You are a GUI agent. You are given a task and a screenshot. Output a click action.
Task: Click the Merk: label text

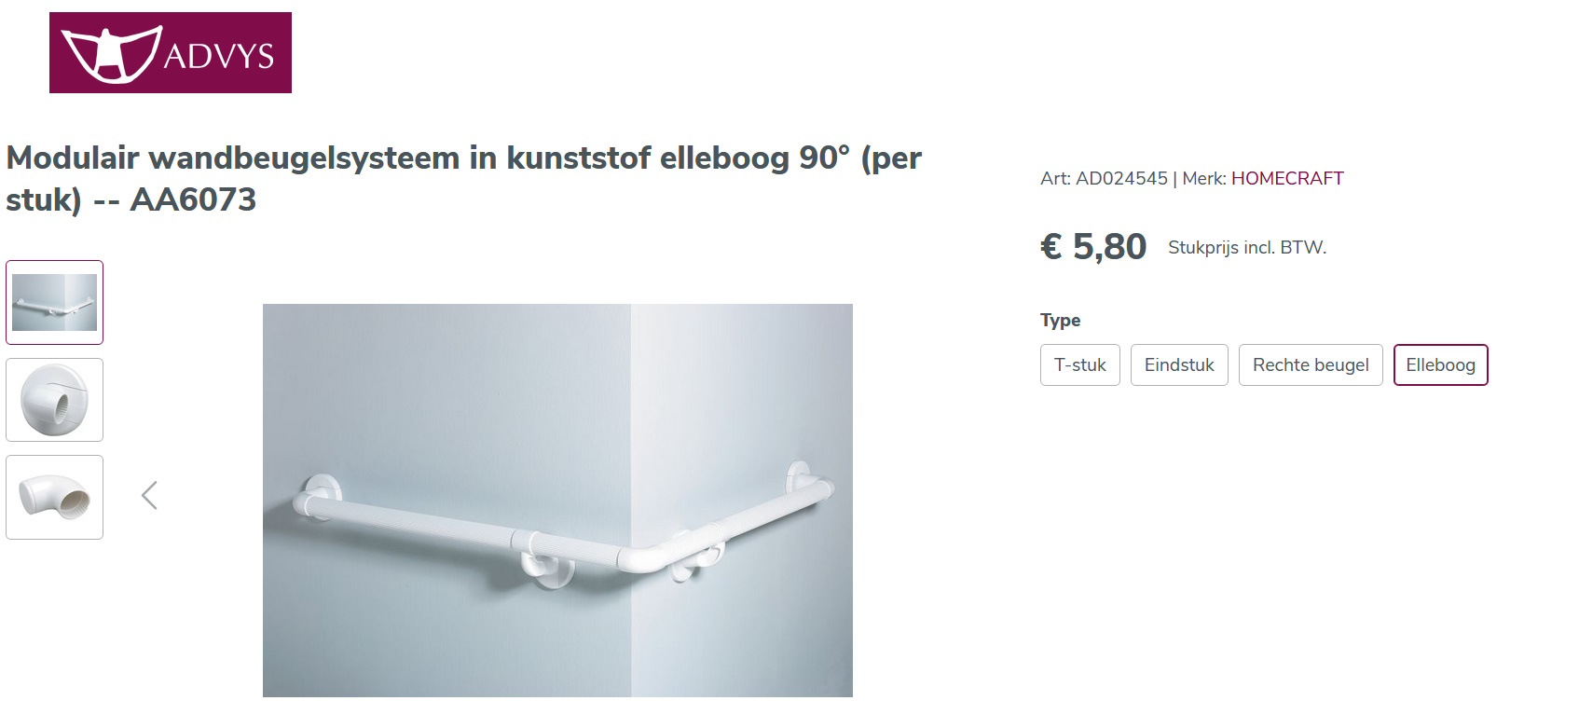[x=1204, y=178]
